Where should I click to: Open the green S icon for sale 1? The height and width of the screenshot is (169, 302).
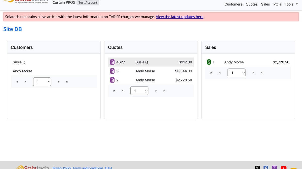pyautogui.click(x=209, y=62)
